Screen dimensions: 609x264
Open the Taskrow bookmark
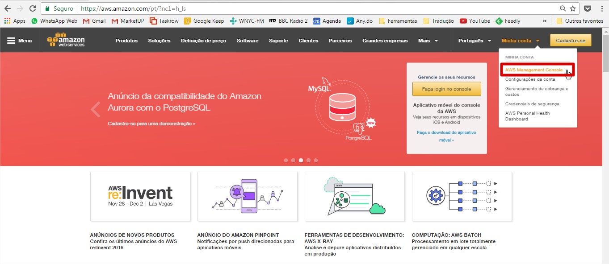click(x=164, y=21)
